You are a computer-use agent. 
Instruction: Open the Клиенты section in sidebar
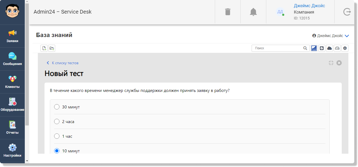(x=12, y=82)
